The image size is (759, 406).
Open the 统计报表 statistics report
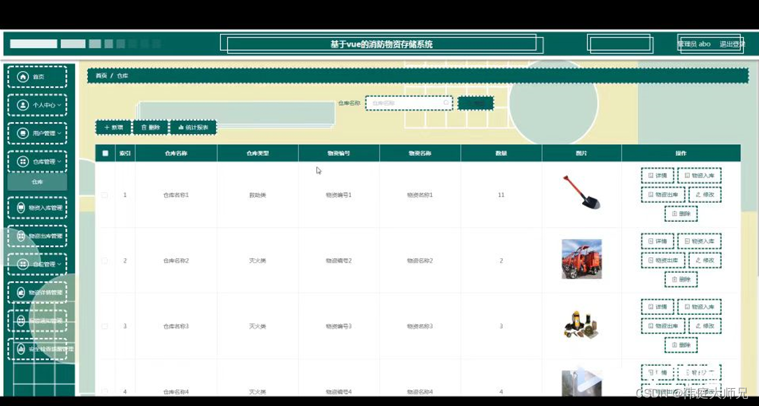pos(193,127)
